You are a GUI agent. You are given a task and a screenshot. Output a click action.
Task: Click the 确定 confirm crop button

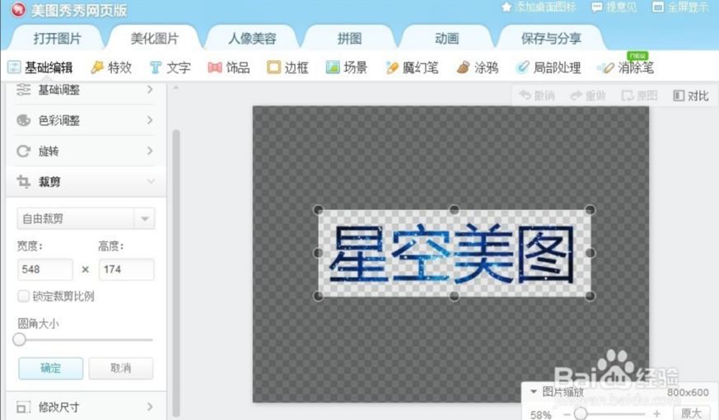(x=51, y=368)
